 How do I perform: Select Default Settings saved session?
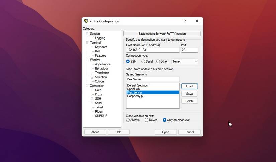[153, 85]
